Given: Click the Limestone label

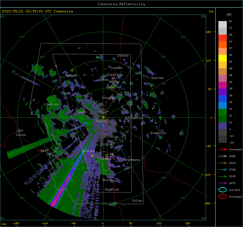Looking at the screenshot, I should (51, 104).
